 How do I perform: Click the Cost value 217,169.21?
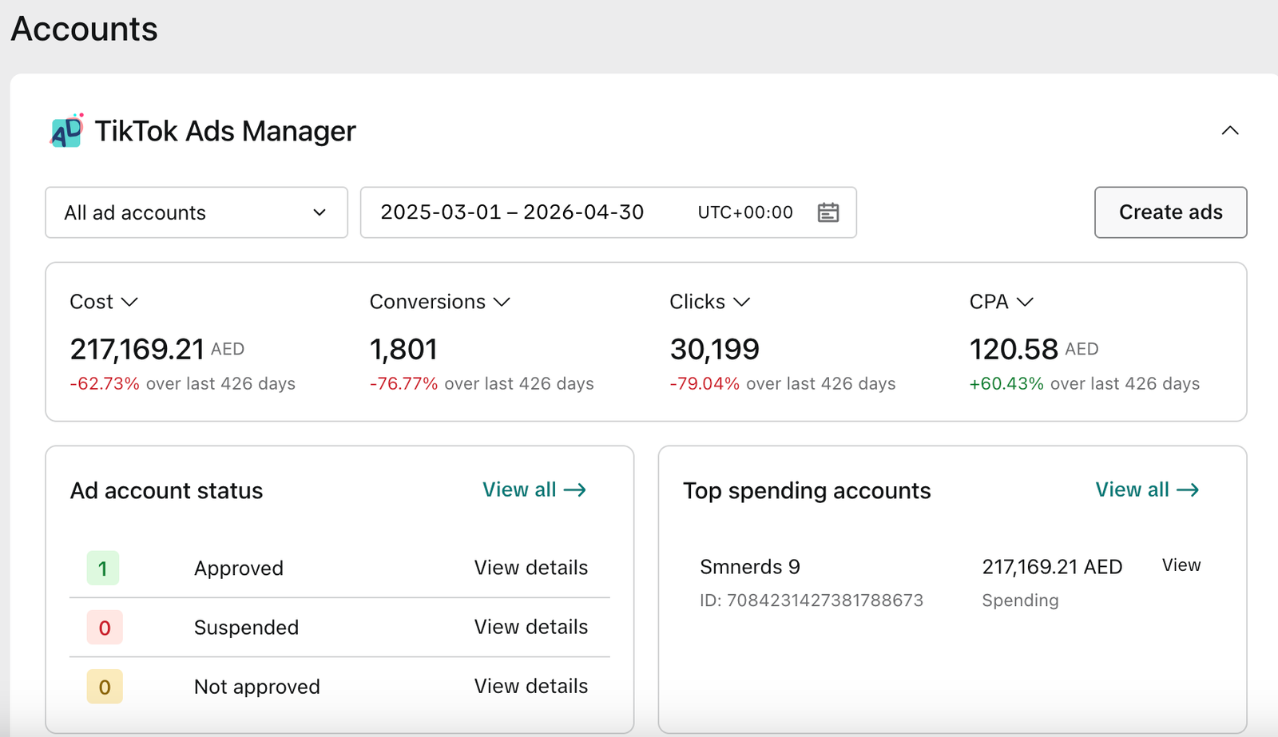(x=137, y=349)
